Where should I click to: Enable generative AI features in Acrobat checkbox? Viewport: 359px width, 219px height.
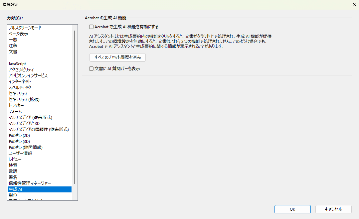[91, 27]
